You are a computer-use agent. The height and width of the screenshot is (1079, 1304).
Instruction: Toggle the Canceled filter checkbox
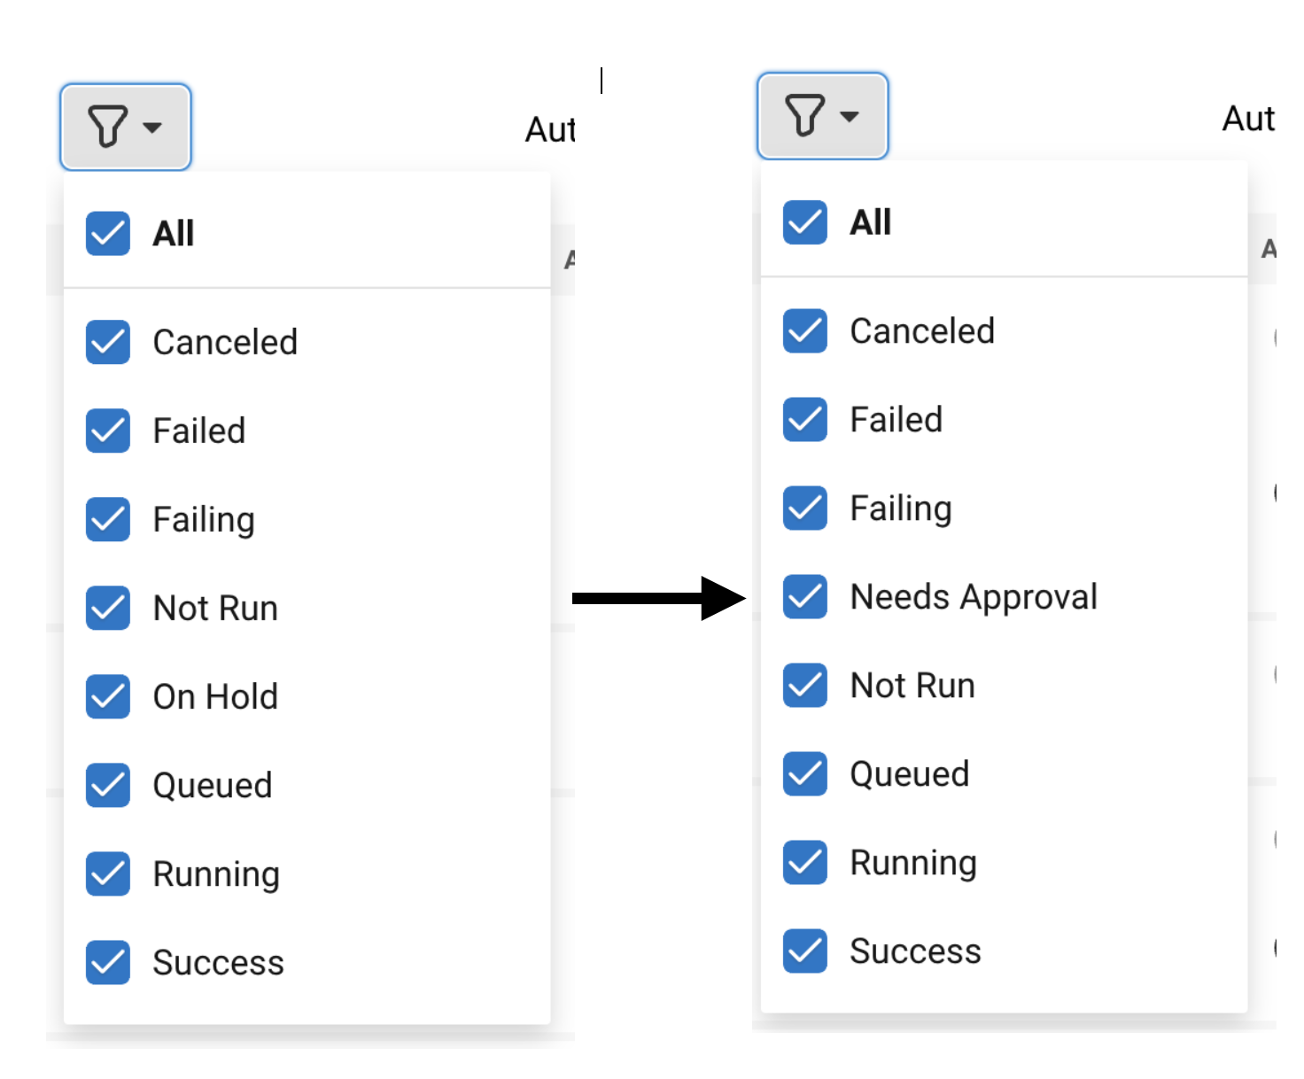(107, 342)
